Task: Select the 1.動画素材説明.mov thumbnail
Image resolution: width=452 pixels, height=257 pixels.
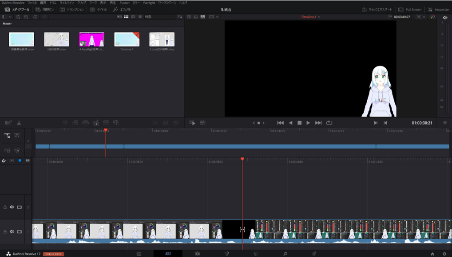Action: (22, 39)
